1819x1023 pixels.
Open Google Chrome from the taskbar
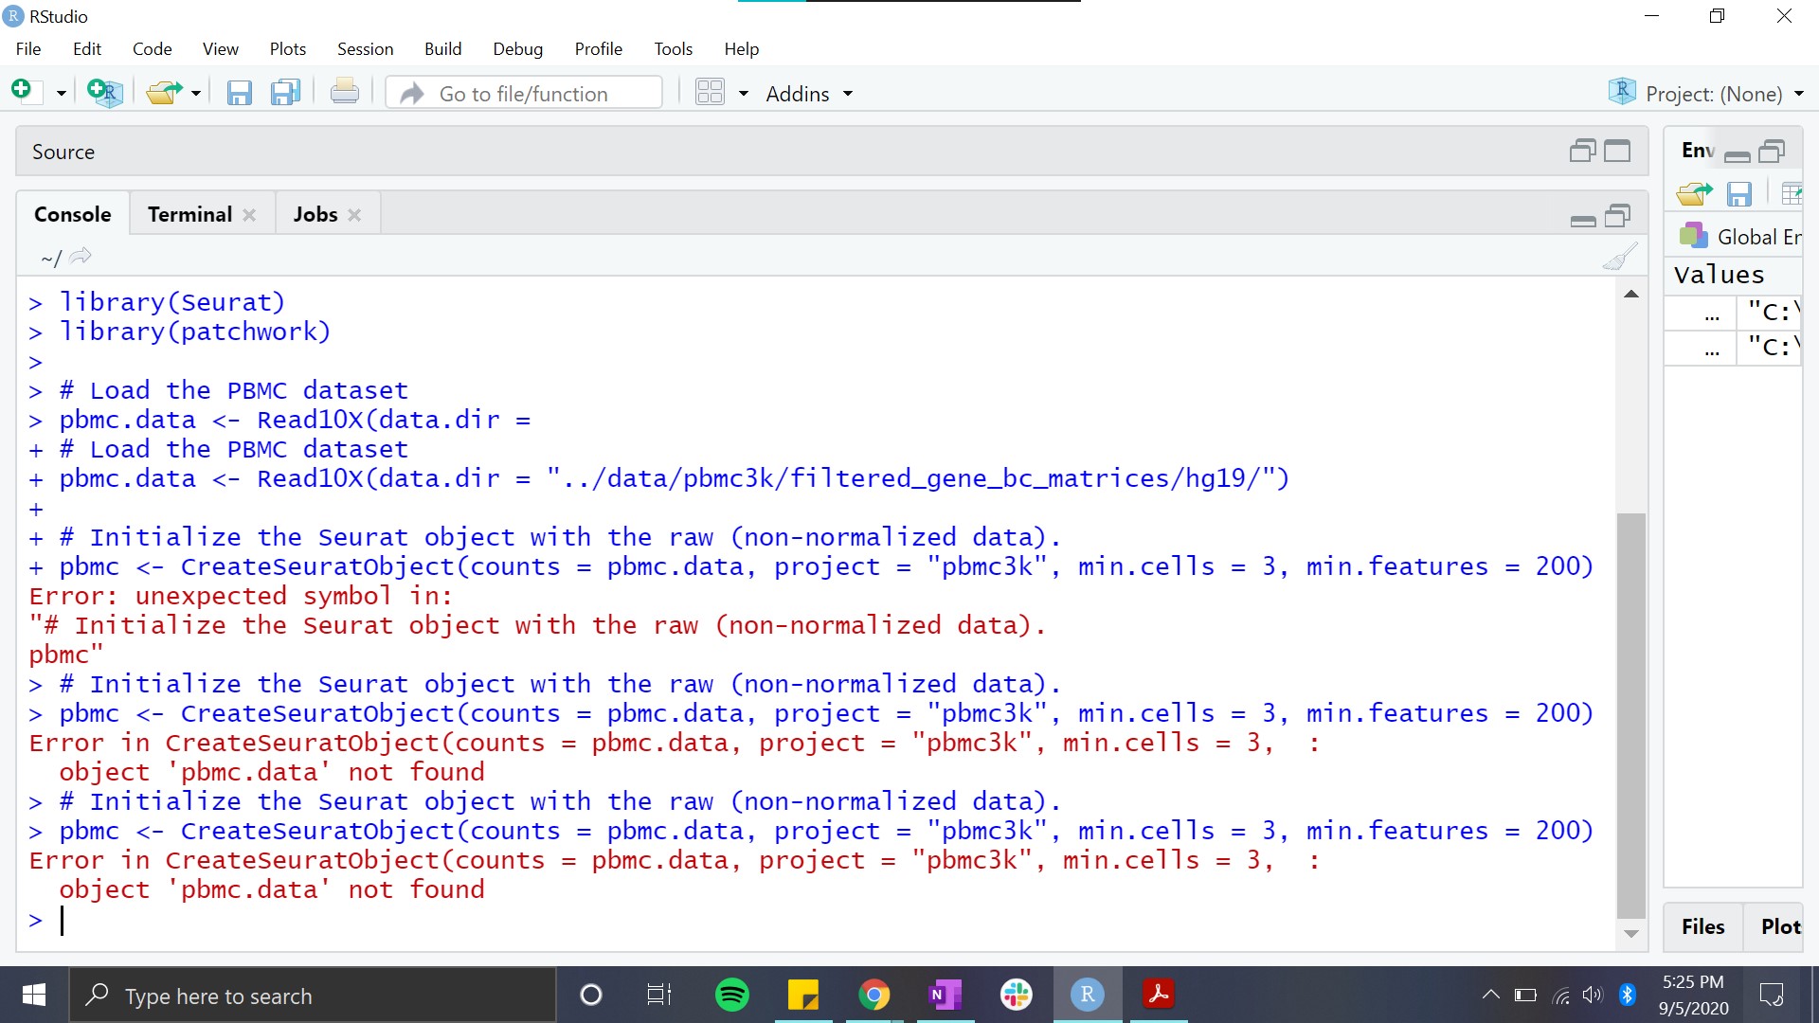tap(874, 995)
